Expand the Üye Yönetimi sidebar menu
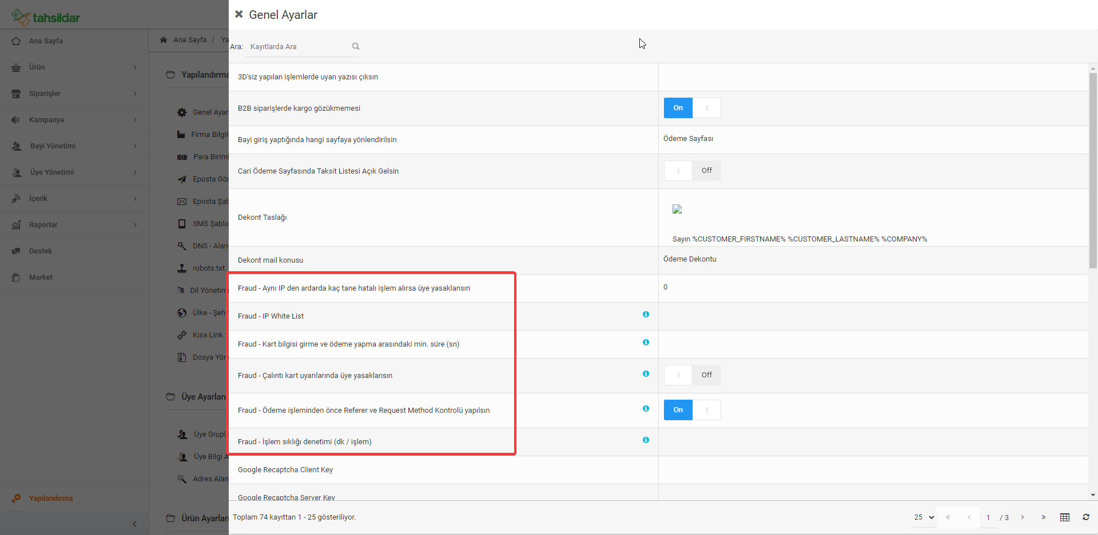The image size is (1098, 535). (74, 172)
